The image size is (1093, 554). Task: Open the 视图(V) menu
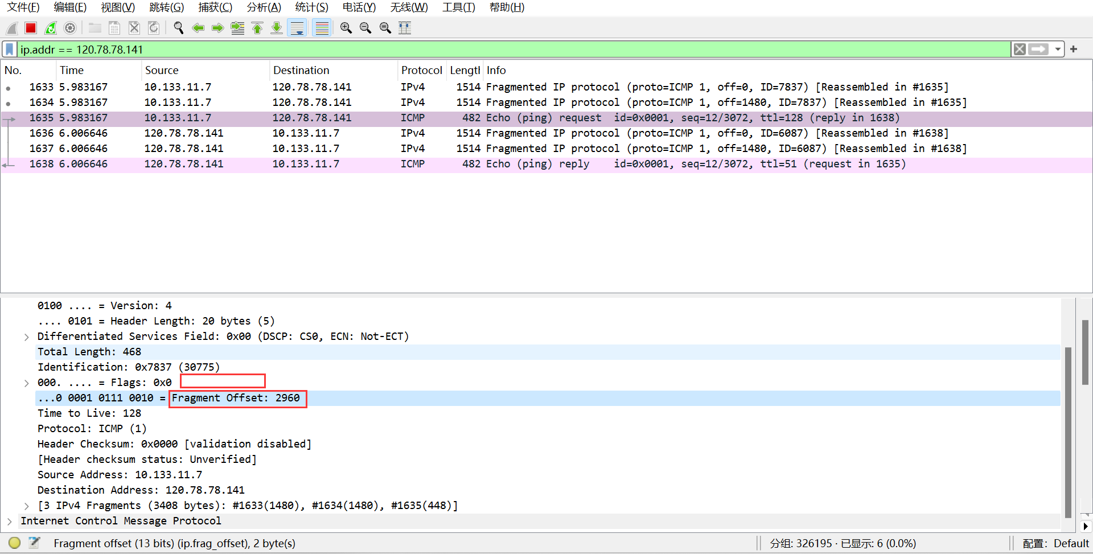tap(118, 7)
